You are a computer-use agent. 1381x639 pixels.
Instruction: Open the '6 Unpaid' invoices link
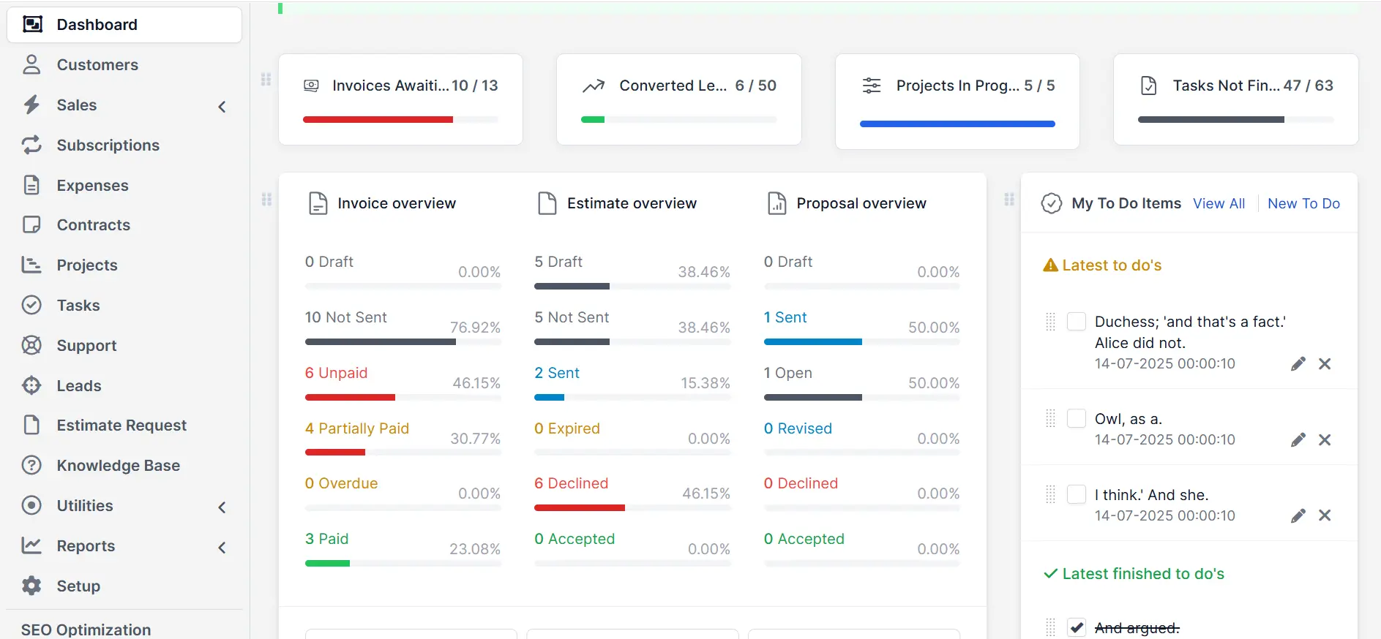pyautogui.click(x=336, y=373)
